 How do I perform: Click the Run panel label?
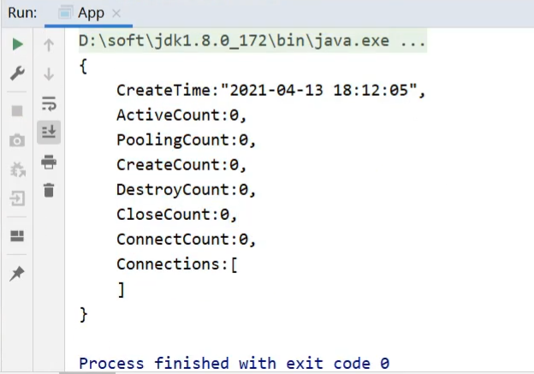(22, 13)
